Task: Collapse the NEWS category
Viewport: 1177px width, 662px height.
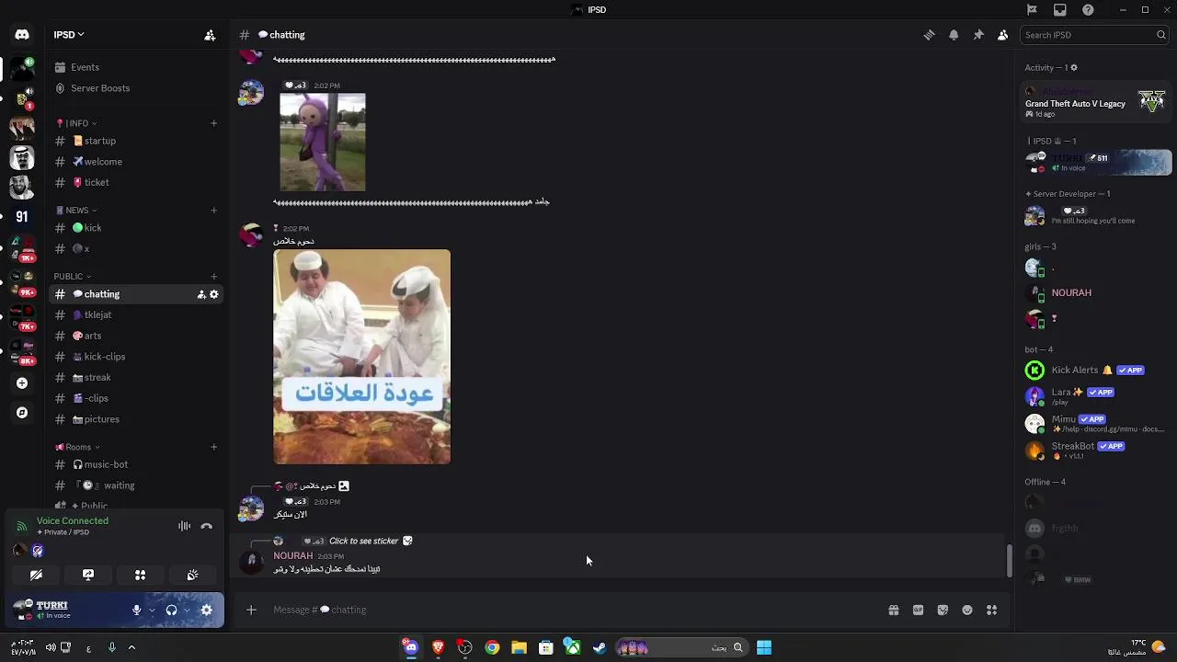Action: (75, 211)
